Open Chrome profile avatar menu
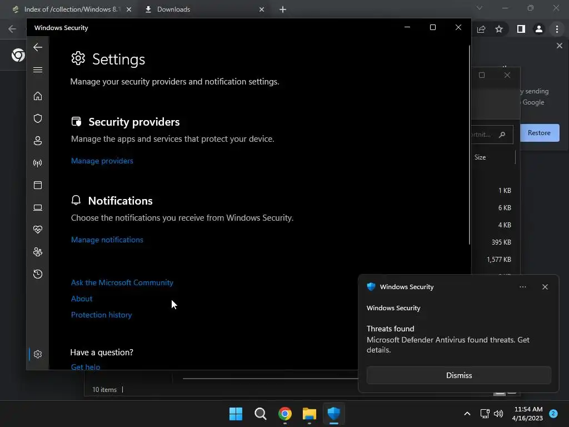Screen dimensions: 569x427 point(539,29)
